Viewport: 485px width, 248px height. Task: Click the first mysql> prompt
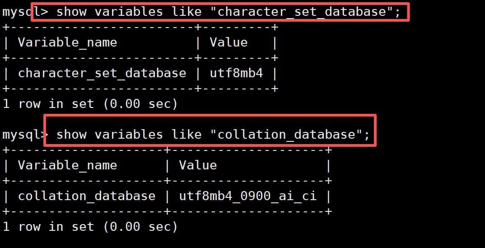[x=22, y=12]
